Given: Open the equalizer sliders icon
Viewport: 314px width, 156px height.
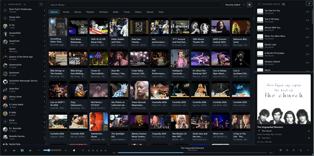Looking at the screenshot, I should click(301, 150).
